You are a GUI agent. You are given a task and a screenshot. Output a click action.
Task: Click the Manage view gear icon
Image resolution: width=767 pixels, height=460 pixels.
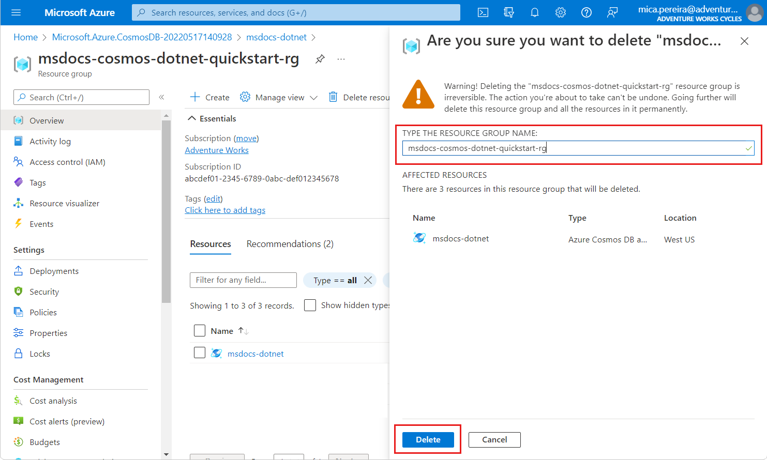[245, 97]
